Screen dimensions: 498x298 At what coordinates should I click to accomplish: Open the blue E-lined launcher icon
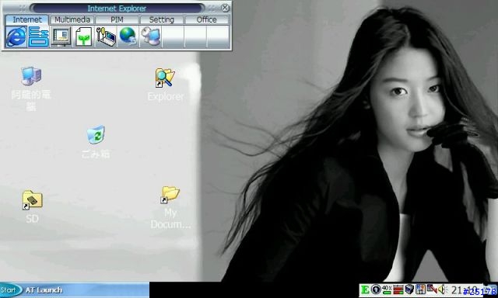(x=38, y=36)
